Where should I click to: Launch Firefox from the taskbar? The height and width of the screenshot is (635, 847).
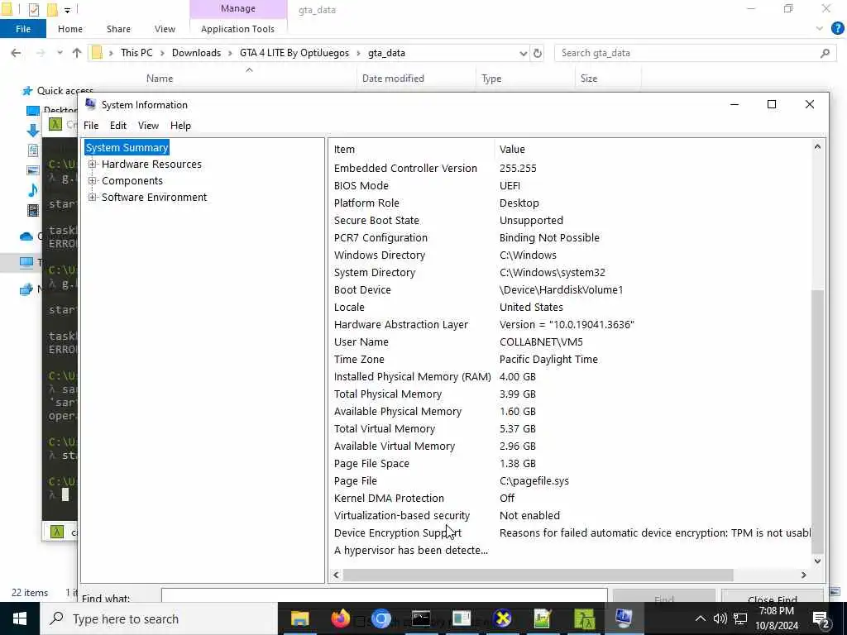point(340,618)
